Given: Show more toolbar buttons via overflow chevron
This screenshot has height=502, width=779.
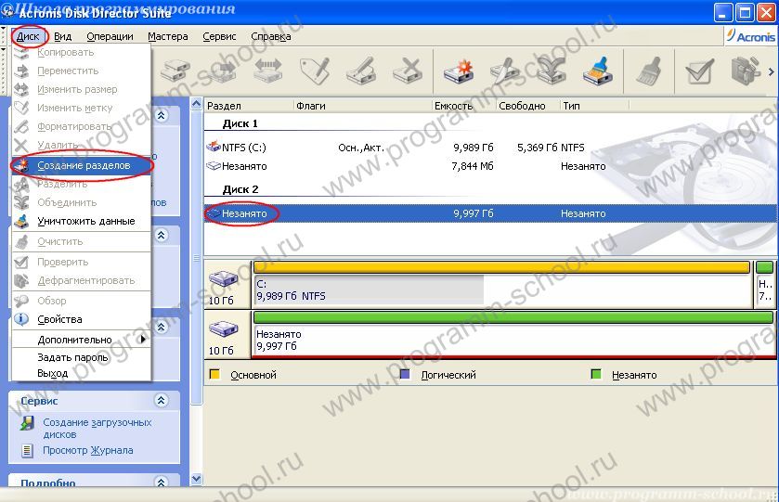Looking at the screenshot, I should [x=772, y=70].
